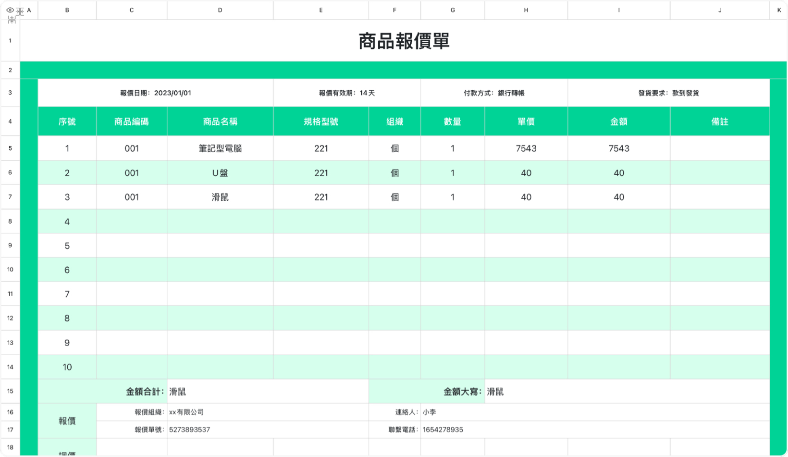Select the xx有限公司 cell
The width and height of the screenshot is (788, 457).
click(268, 412)
